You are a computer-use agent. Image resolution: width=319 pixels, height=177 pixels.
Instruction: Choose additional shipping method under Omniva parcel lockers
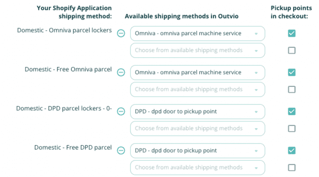(198, 50)
